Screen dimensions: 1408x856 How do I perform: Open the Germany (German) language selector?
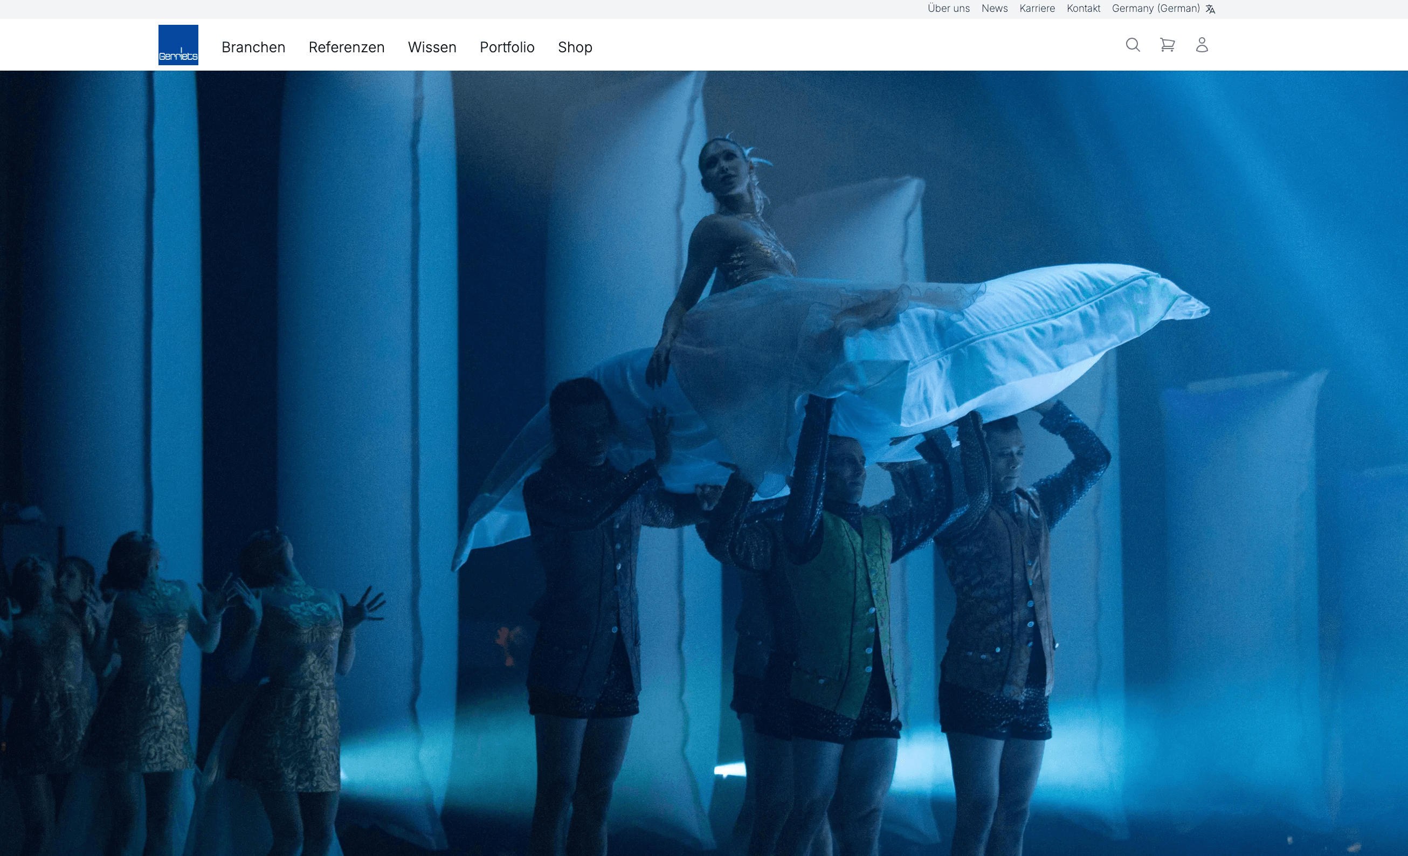(1156, 9)
